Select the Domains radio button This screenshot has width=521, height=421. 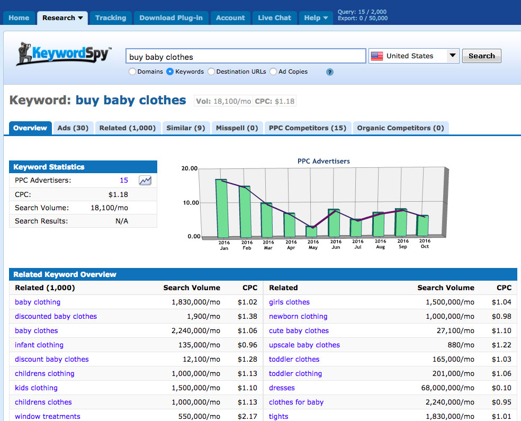click(x=132, y=71)
